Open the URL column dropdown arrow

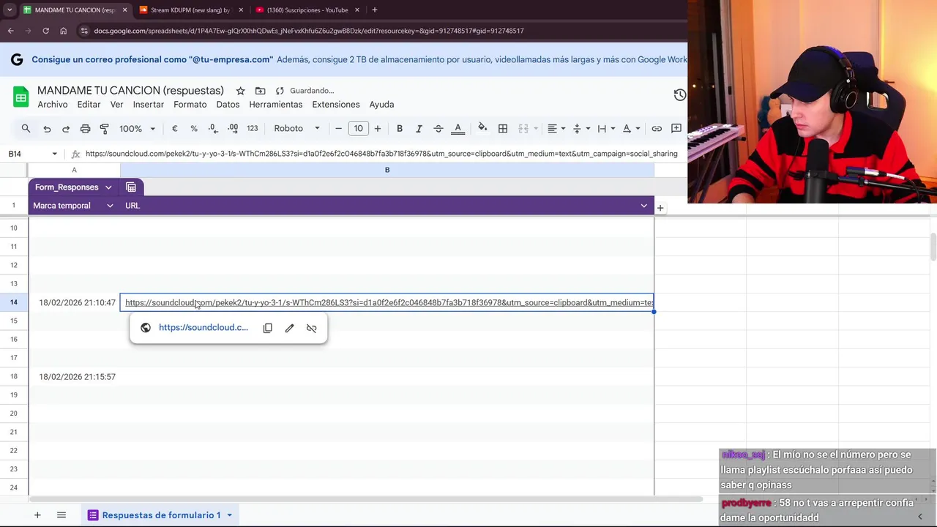coord(644,206)
